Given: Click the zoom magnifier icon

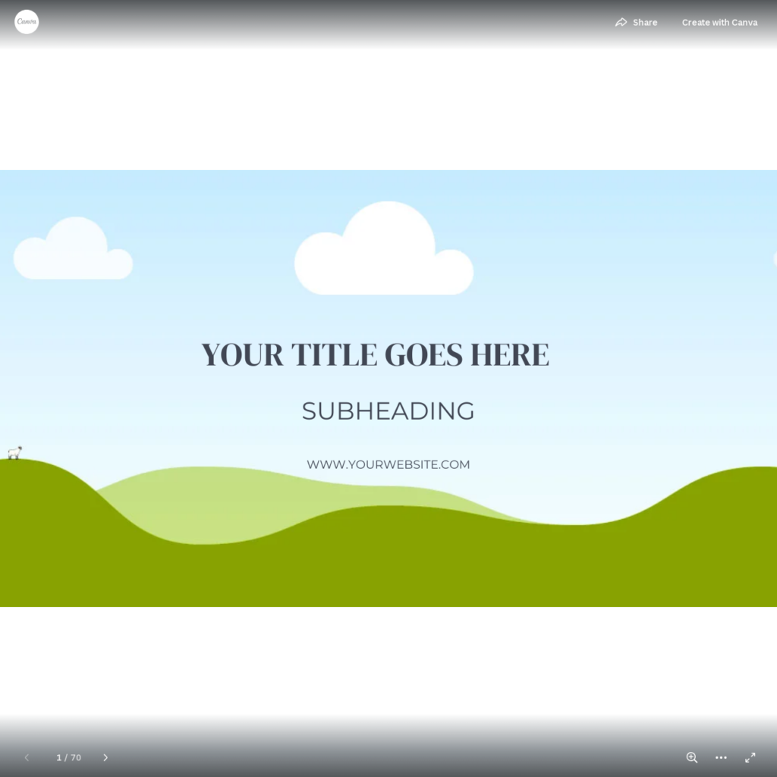Looking at the screenshot, I should pyautogui.click(x=692, y=757).
